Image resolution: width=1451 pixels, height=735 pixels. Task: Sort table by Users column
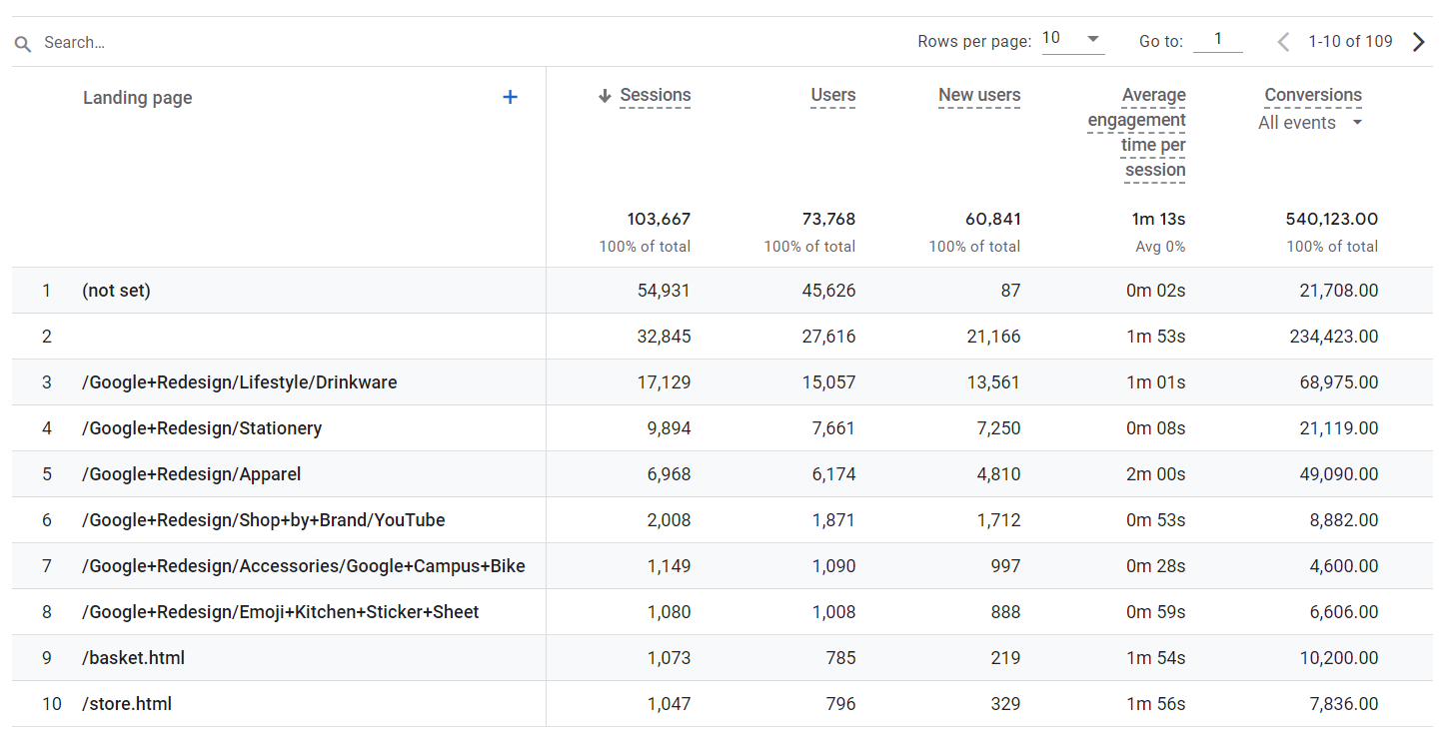tap(833, 96)
